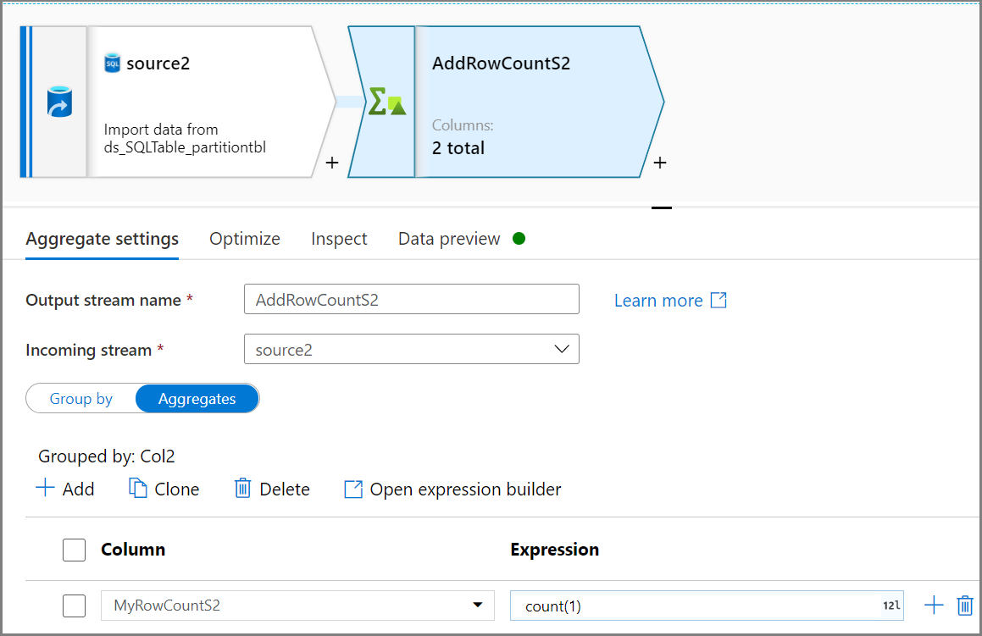Check the MyRowCountS2 row checkbox

75,606
